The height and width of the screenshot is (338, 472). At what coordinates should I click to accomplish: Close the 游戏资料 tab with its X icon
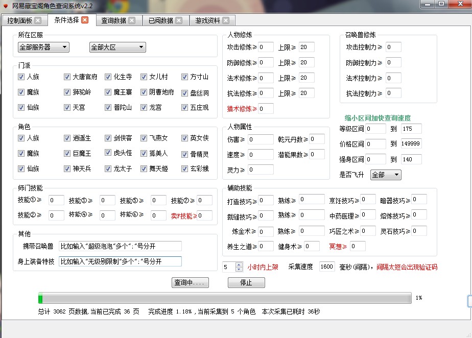coord(226,20)
